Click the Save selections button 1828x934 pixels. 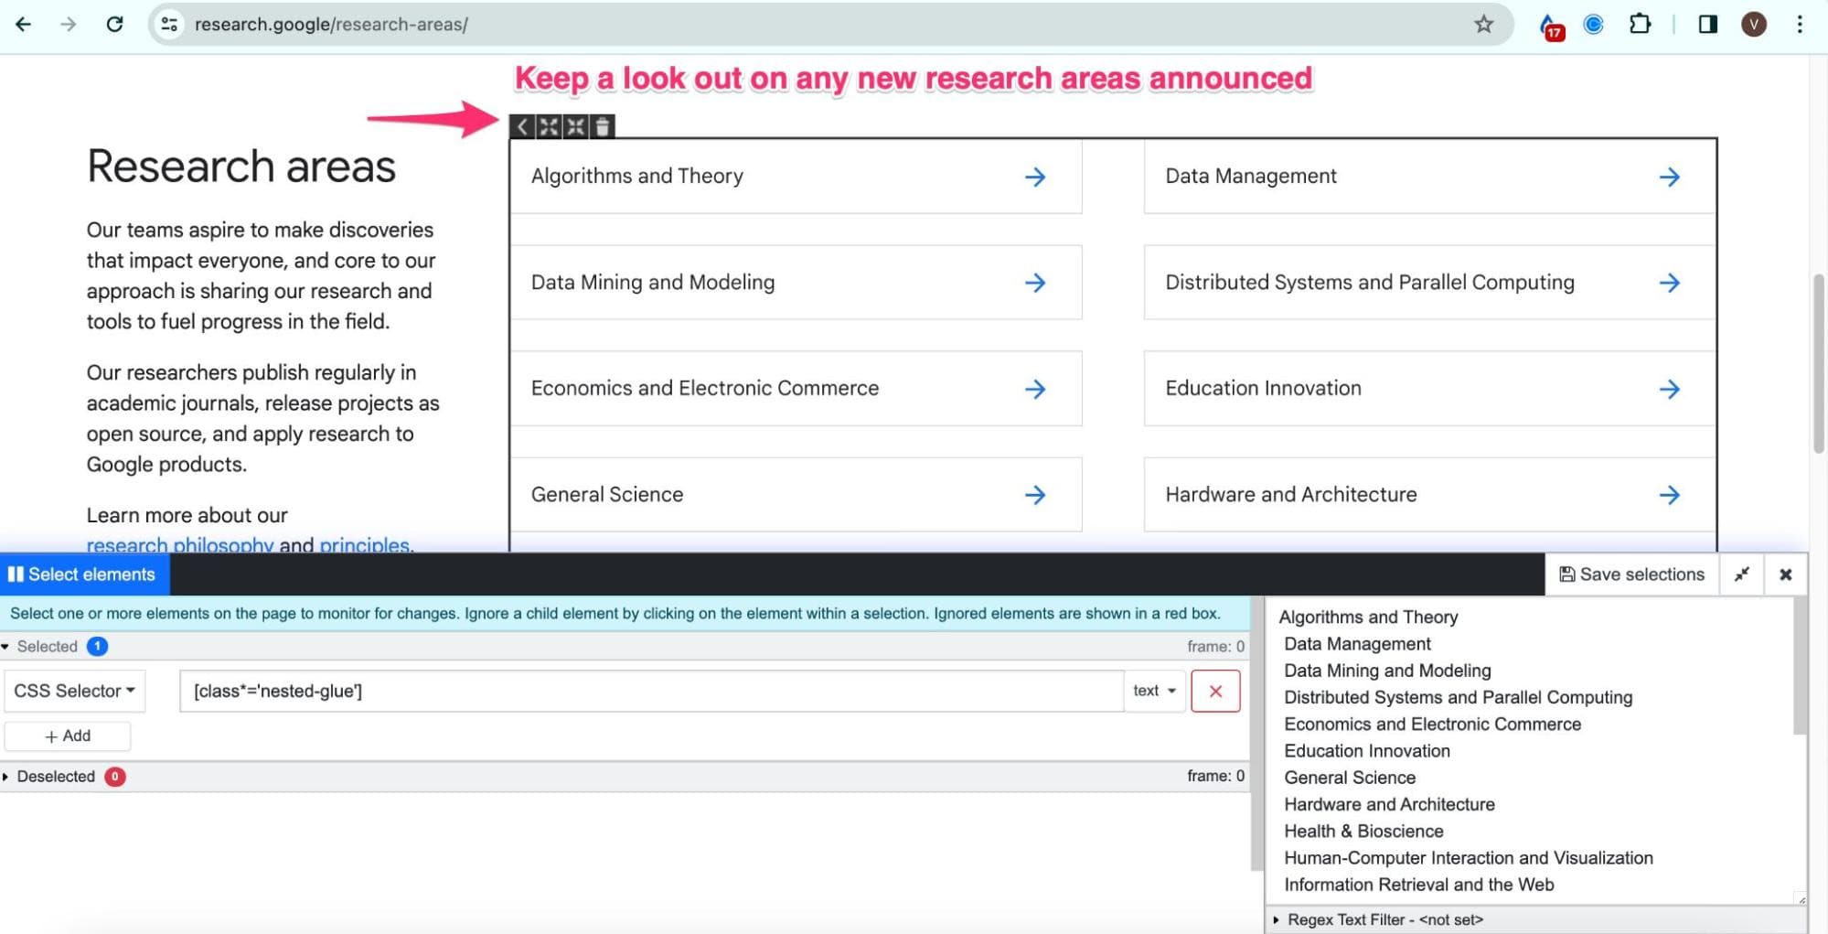[1631, 574]
